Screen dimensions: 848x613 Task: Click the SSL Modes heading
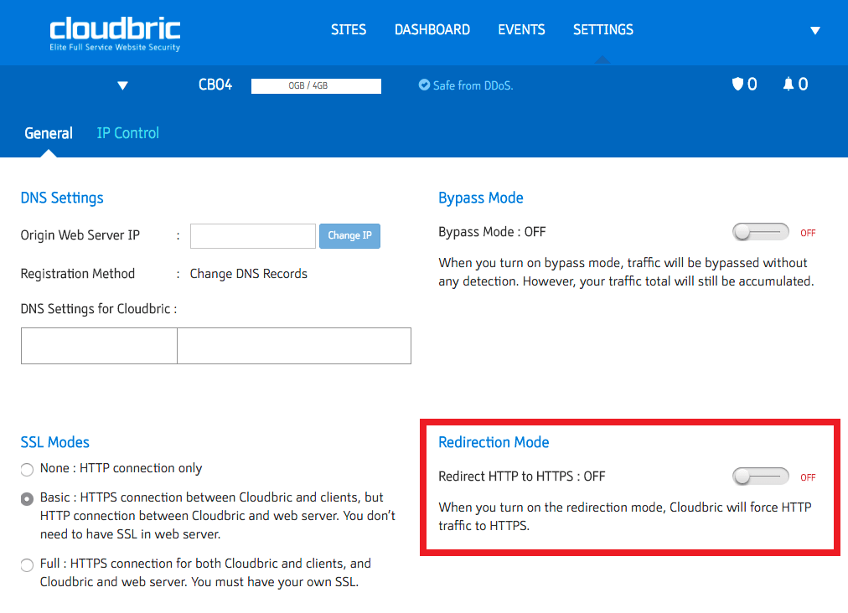[x=54, y=442]
